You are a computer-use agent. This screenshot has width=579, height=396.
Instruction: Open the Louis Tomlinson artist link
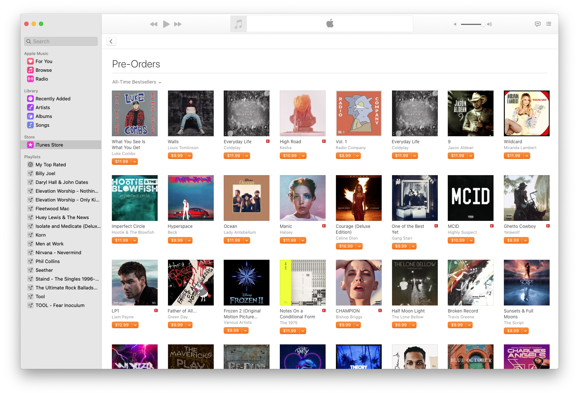tap(183, 148)
